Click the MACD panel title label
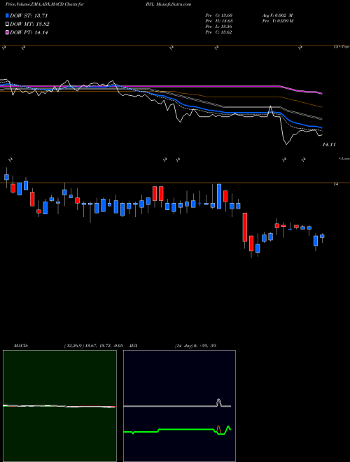350x462 pixels. coord(20,346)
